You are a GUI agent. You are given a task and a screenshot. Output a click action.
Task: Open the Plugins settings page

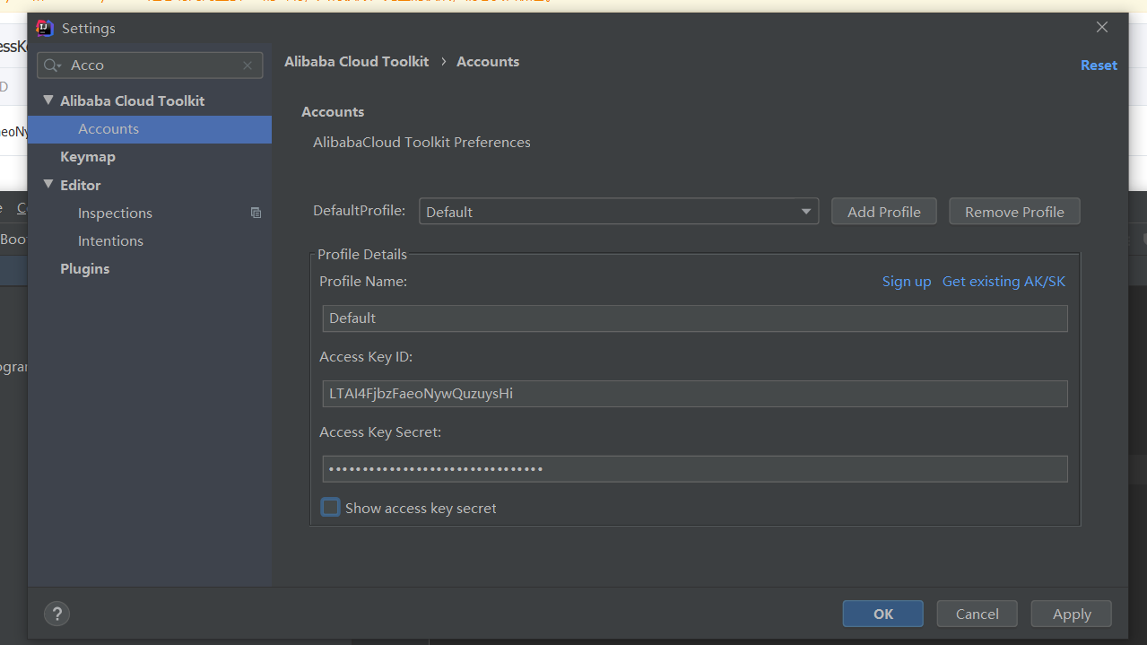coord(85,269)
